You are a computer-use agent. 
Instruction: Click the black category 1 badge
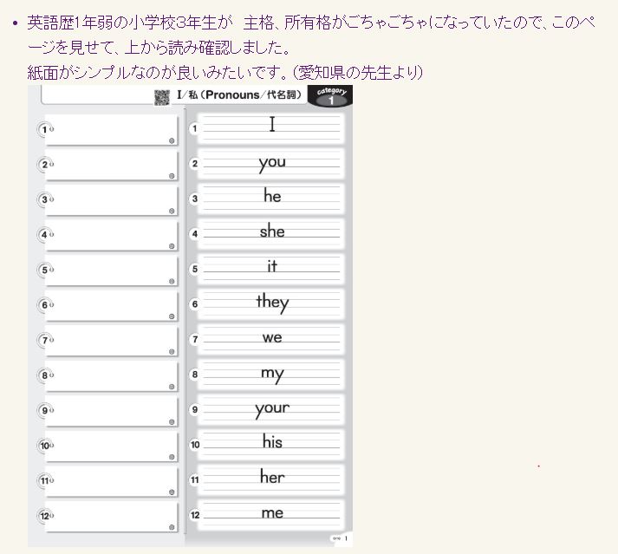pyautogui.click(x=330, y=96)
